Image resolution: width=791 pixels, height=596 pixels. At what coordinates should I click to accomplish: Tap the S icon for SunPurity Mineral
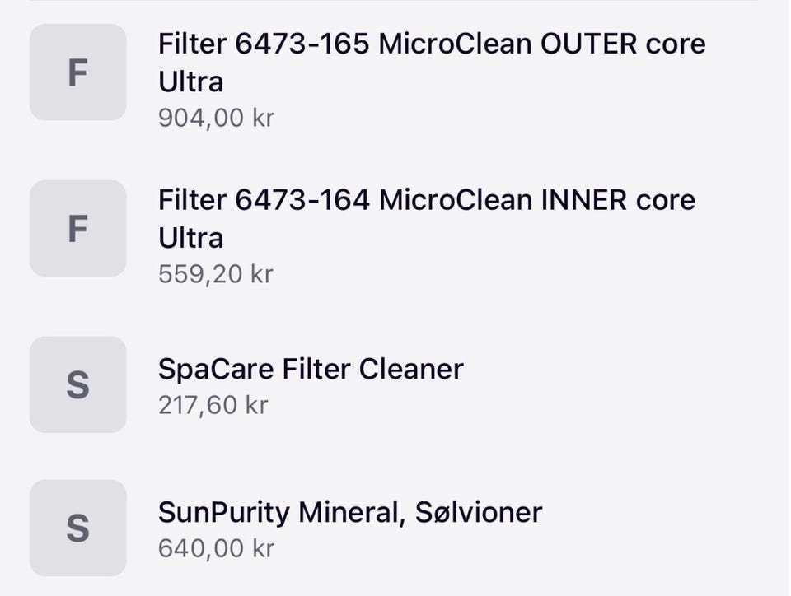tap(78, 528)
